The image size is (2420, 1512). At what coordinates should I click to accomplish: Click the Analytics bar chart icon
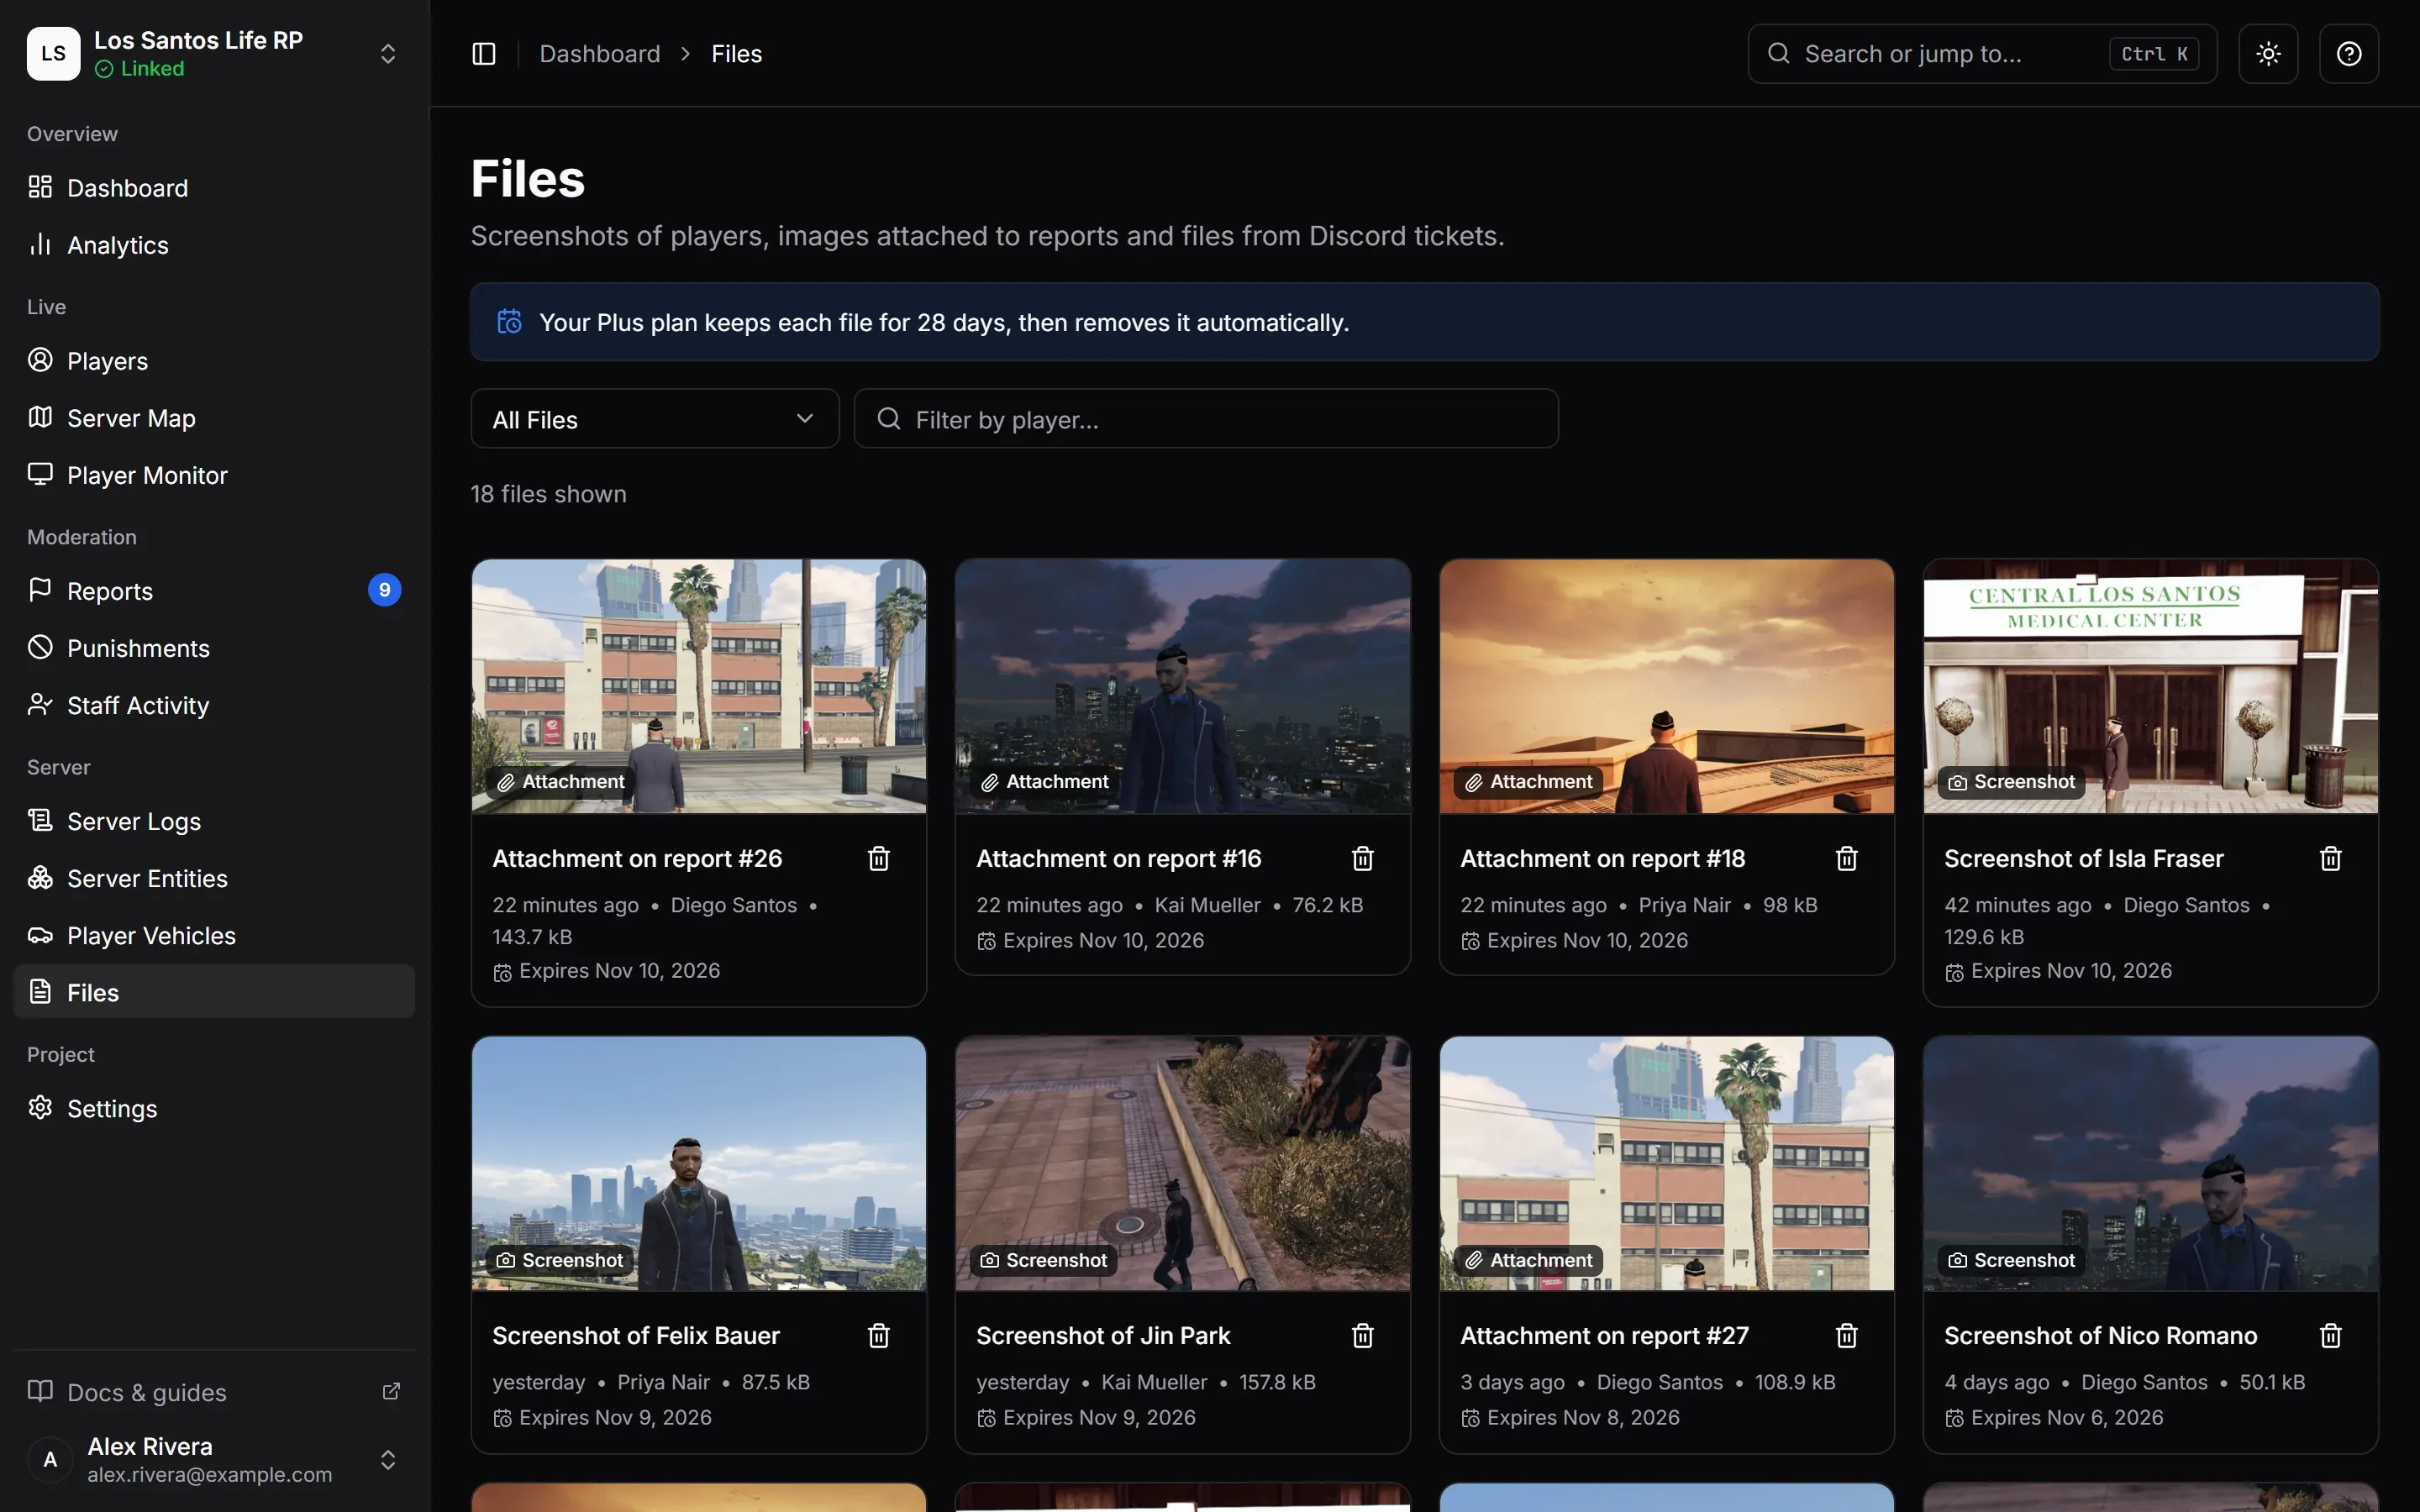point(40,244)
